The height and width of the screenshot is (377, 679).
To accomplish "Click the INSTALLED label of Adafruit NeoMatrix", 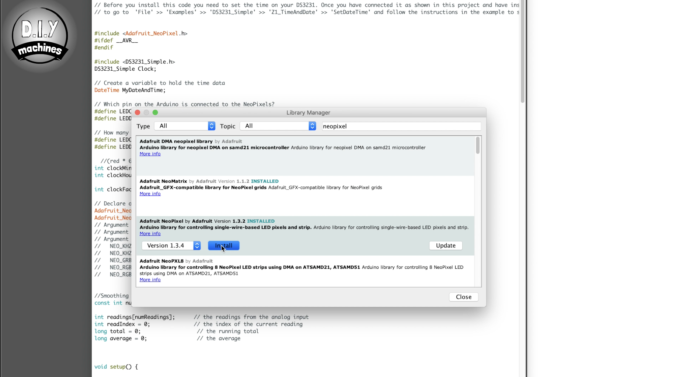I will pyautogui.click(x=265, y=181).
